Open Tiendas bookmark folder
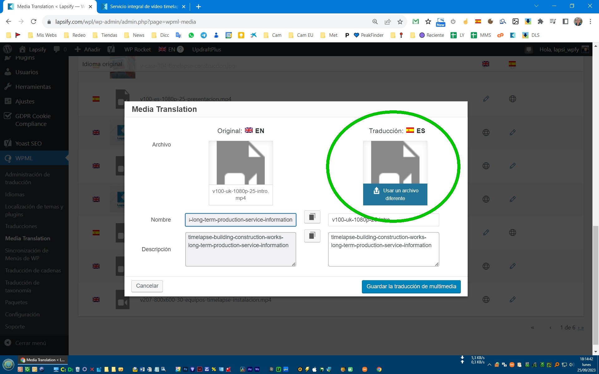Screen dimensions: 599x374 click(x=105, y=35)
